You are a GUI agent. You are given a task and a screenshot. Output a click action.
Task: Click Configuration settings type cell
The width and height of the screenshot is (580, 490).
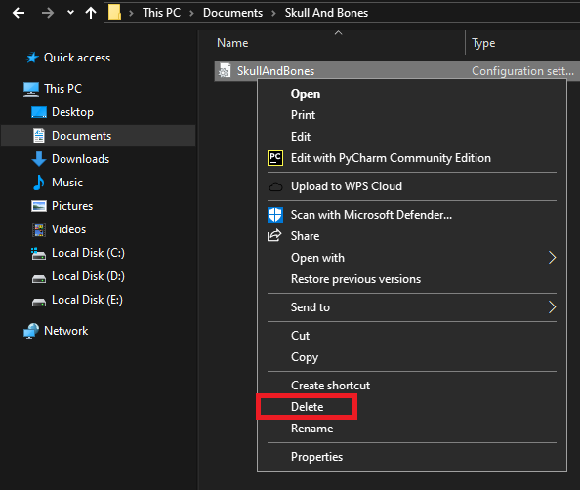(522, 71)
